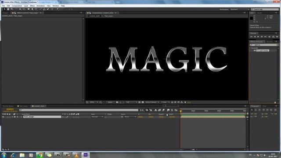Screen dimensions: 281x158
Task: Open the Workspace dropdown
Action: [240, 9]
